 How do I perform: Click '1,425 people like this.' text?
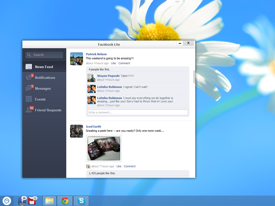[102, 173]
